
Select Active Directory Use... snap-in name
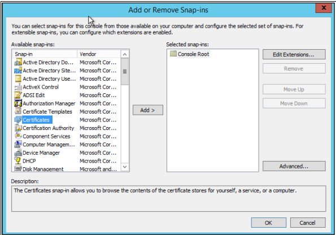(x=49, y=79)
